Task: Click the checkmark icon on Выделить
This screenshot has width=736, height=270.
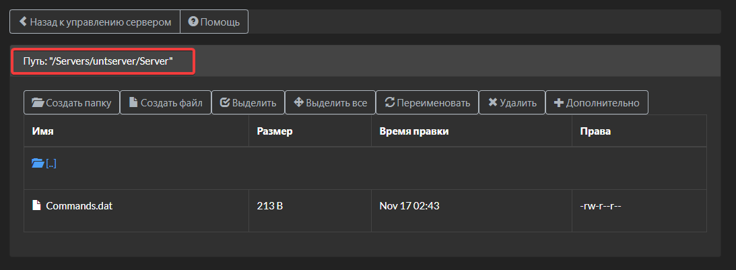Action: 225,102
